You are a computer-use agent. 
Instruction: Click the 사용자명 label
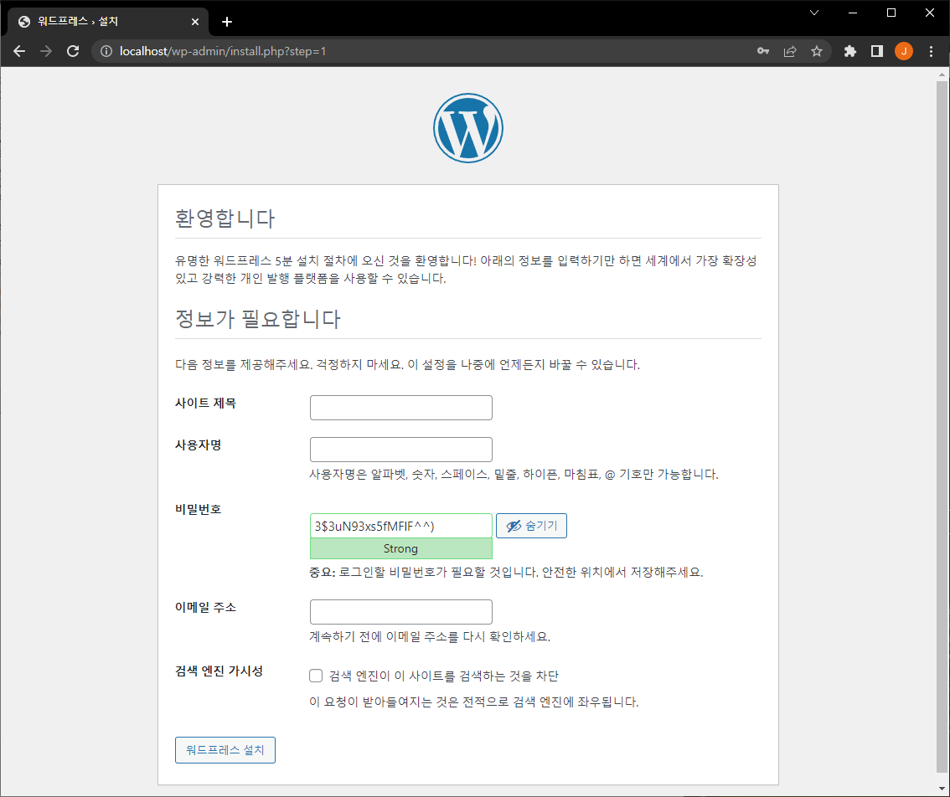coord(198,445)
